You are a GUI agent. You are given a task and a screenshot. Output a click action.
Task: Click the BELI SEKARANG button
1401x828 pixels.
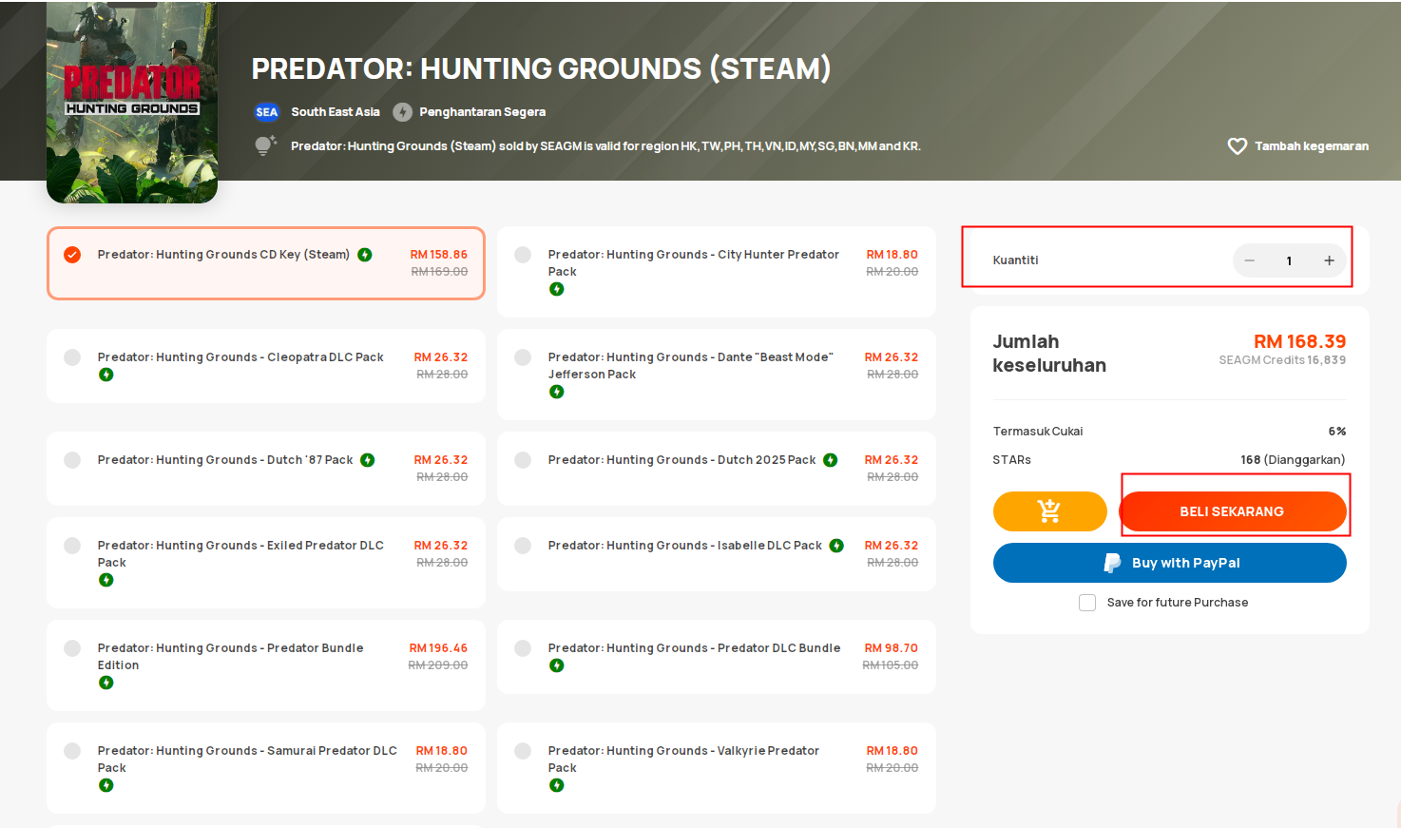(x=1233, y=511)
